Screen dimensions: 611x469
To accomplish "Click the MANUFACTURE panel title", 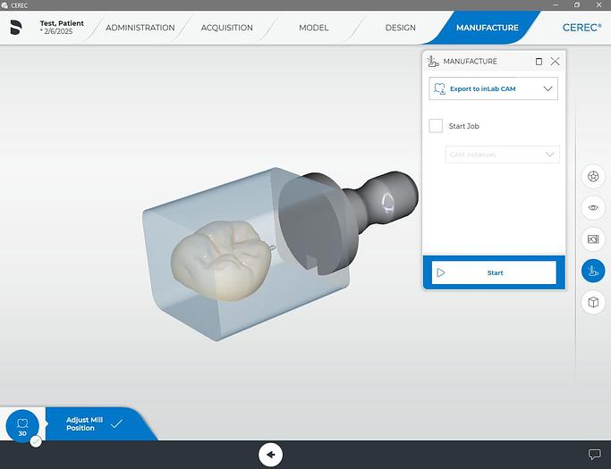I will point(470,61).
